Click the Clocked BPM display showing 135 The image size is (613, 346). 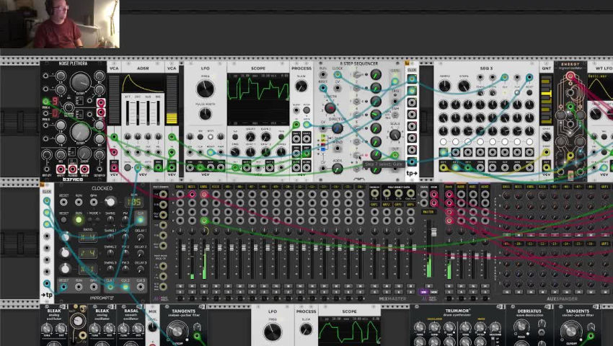click(x=133, y=202)
